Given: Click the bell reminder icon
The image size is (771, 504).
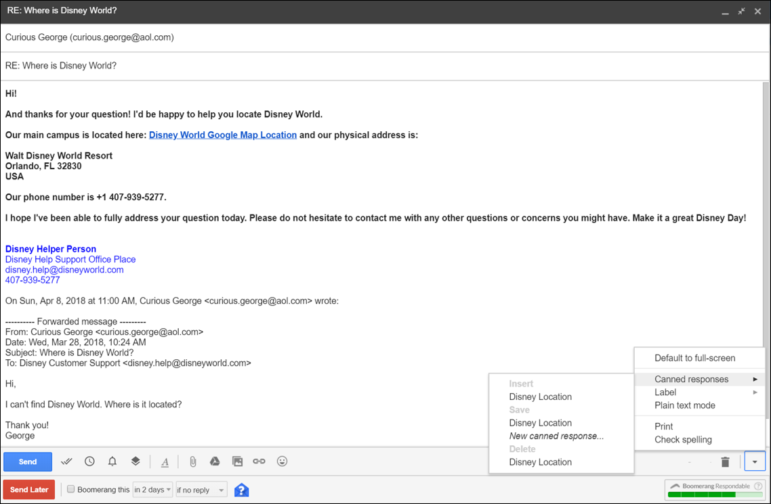Looking at the screenshot, I should pyautogui.click(x=112, y=461).
